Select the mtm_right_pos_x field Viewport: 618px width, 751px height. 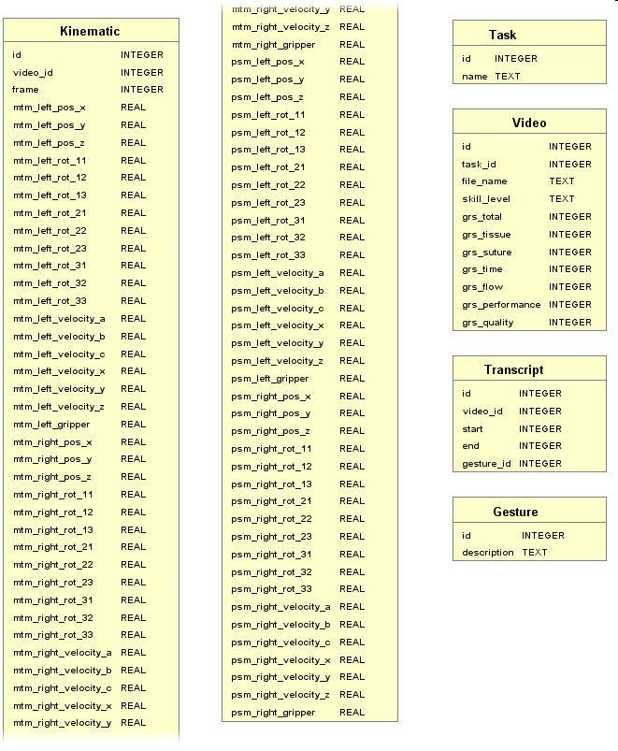tap(91, 442)
